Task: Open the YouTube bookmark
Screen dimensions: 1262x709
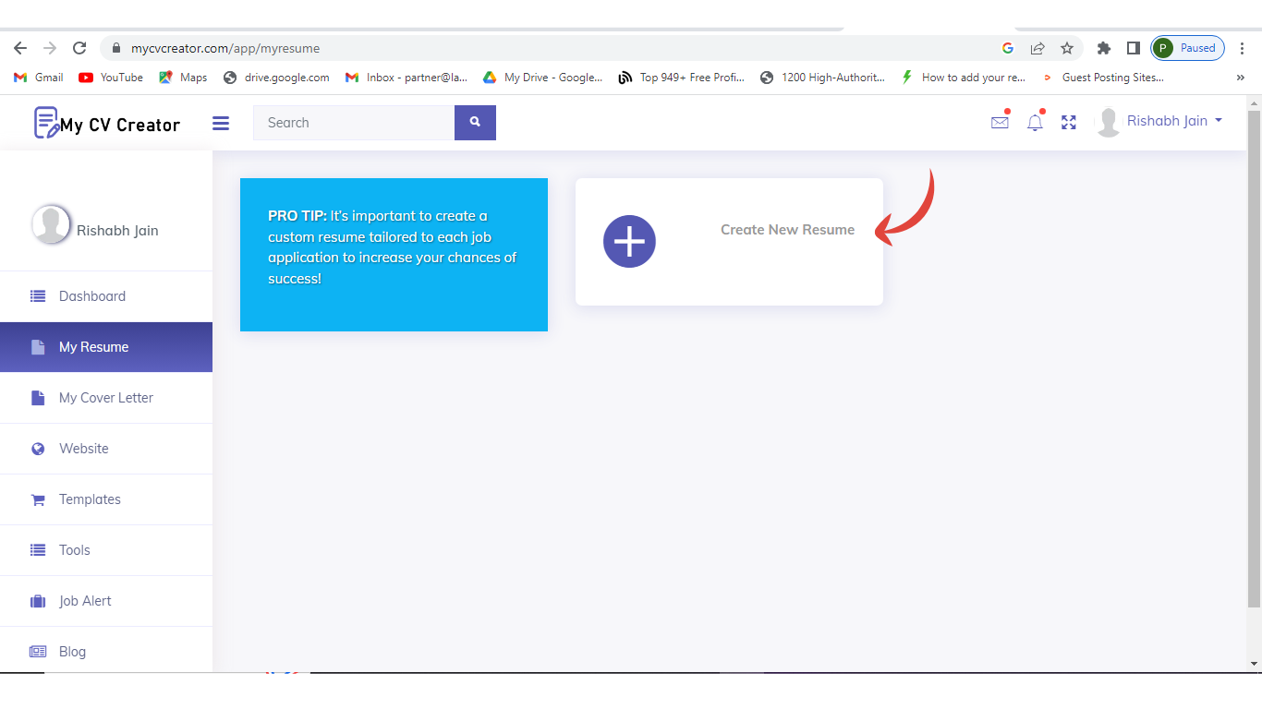Action: pos(111,78)
